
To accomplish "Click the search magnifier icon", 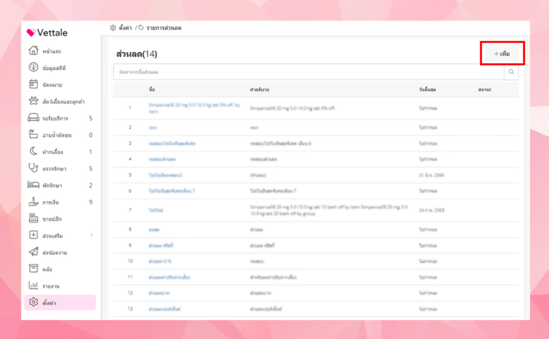I will (511, 72).
